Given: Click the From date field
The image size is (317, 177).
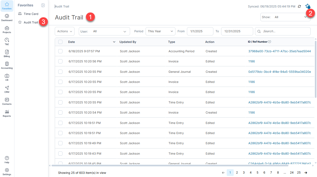Looking at the screenshot, I should point(200,31).
